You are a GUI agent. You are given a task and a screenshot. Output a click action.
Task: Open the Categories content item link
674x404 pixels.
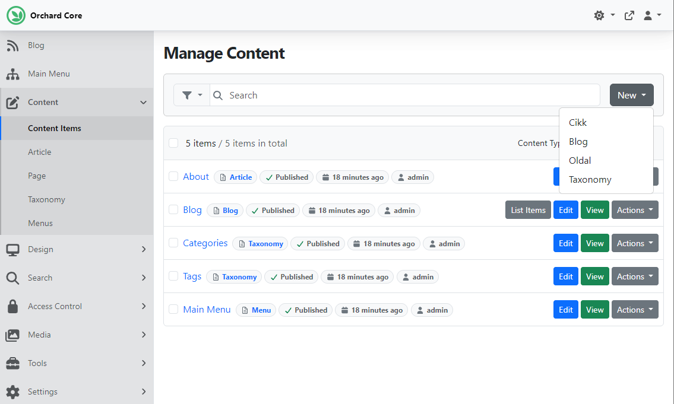pos(205,243)
